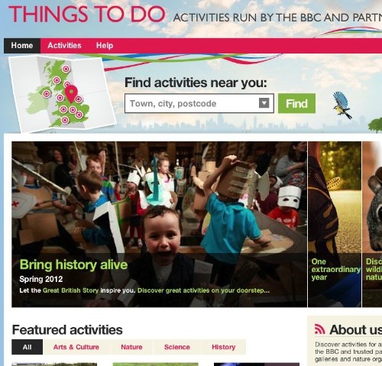Click the blue bird illustration near Find
Screen dimensions: 382x366
click(342, 105)
